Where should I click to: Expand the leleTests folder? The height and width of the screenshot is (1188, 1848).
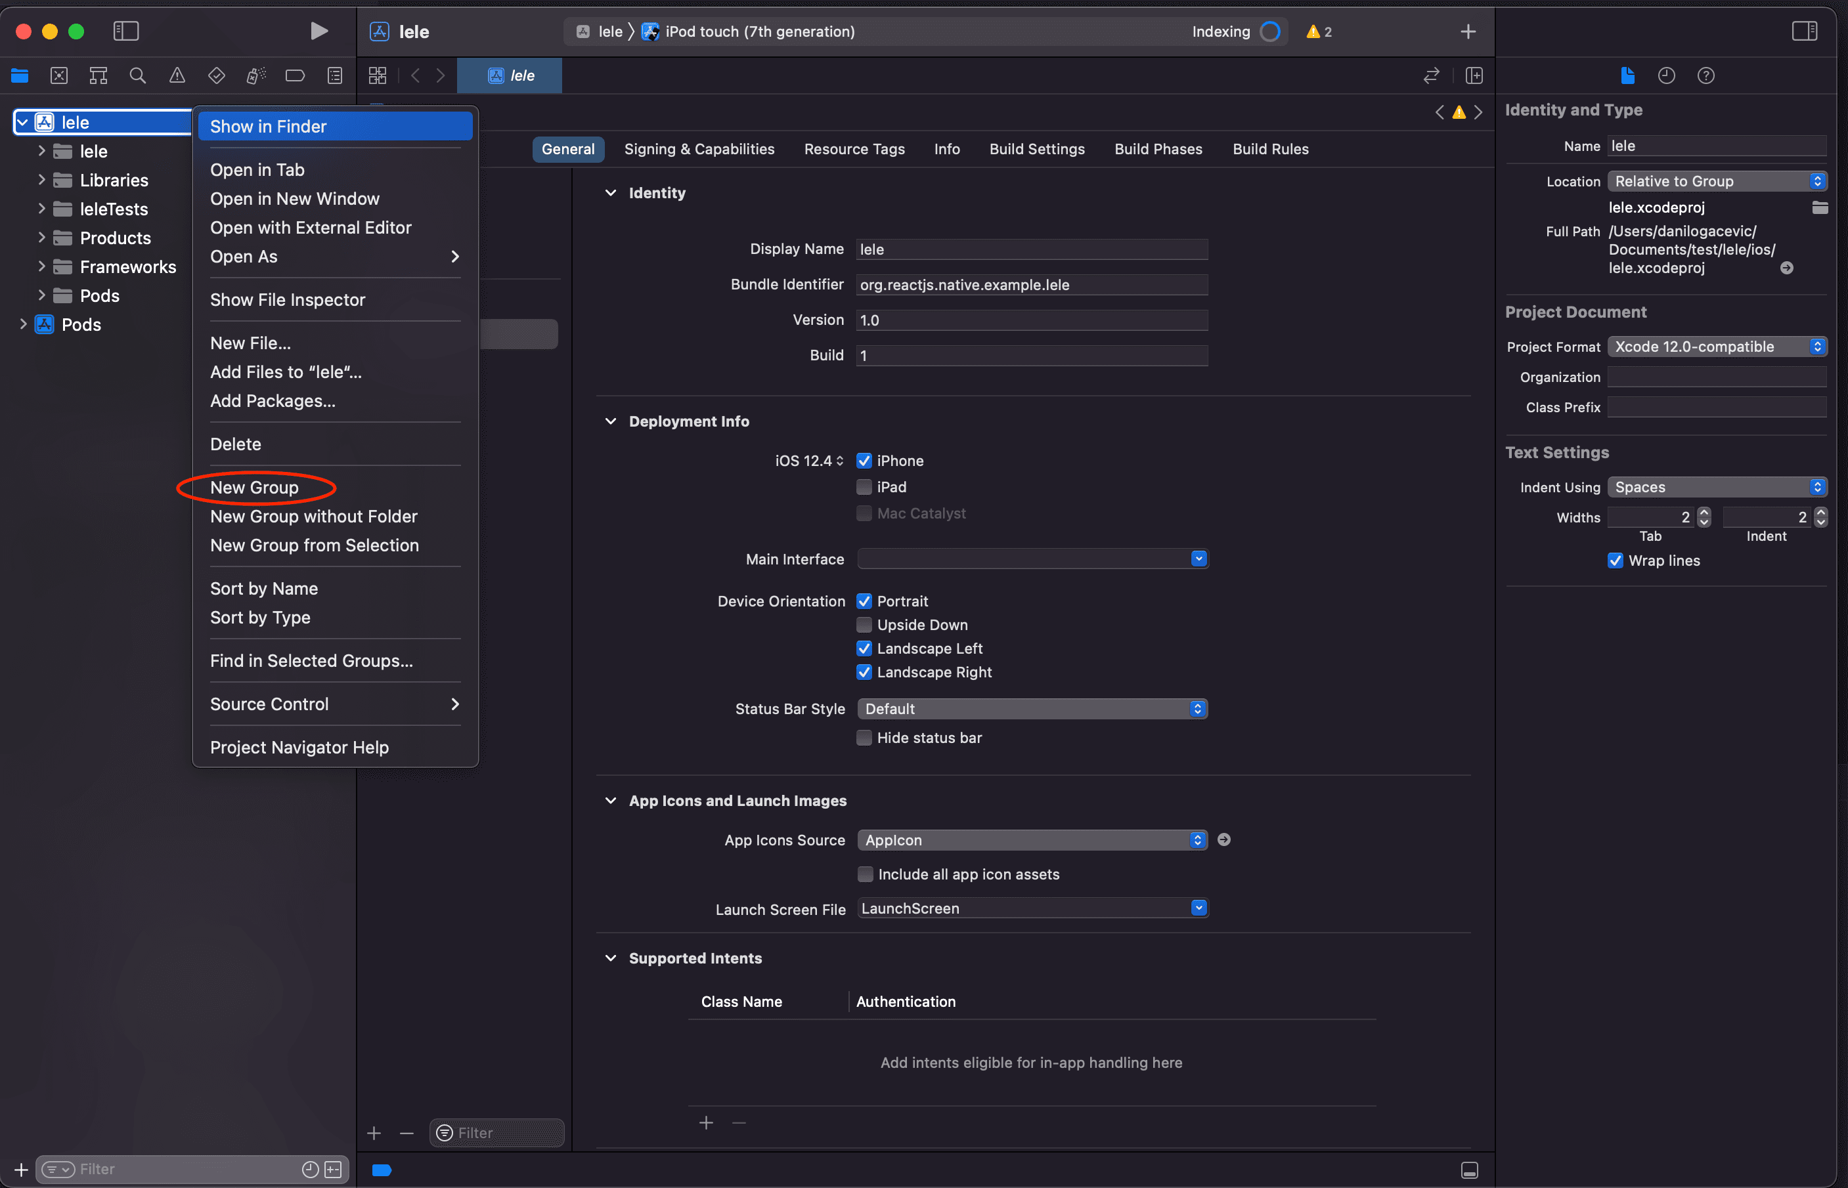click(41, 208)
